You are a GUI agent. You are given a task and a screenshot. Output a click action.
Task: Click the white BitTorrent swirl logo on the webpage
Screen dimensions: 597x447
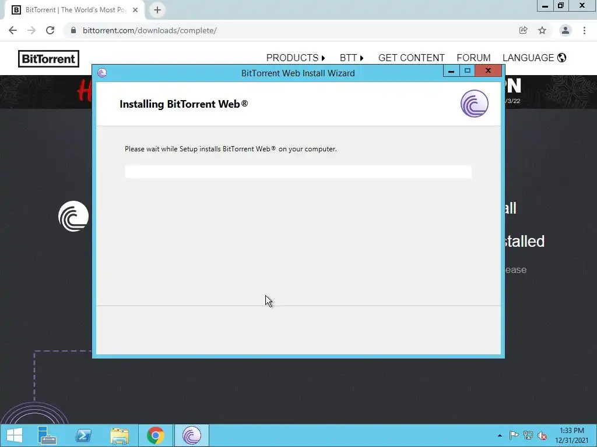pos(73,217)
